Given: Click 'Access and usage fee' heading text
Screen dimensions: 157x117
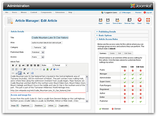Looking at the screenshot, I should 21,95.
